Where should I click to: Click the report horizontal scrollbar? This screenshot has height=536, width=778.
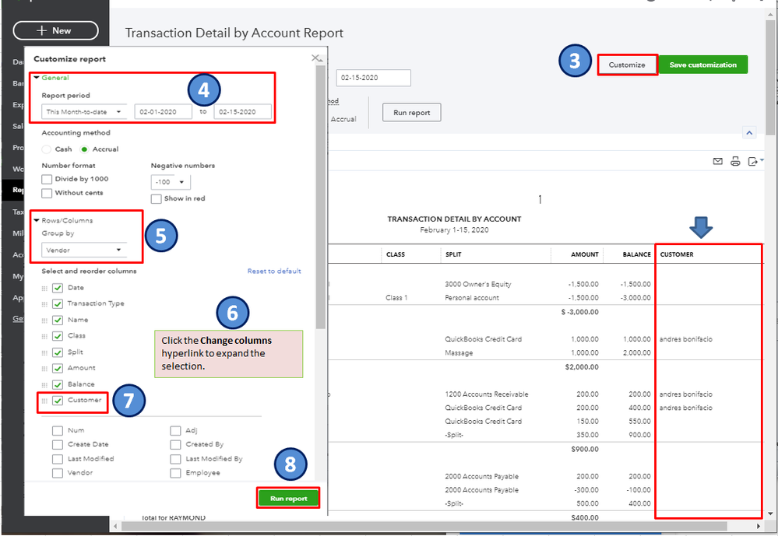(424, 526)
